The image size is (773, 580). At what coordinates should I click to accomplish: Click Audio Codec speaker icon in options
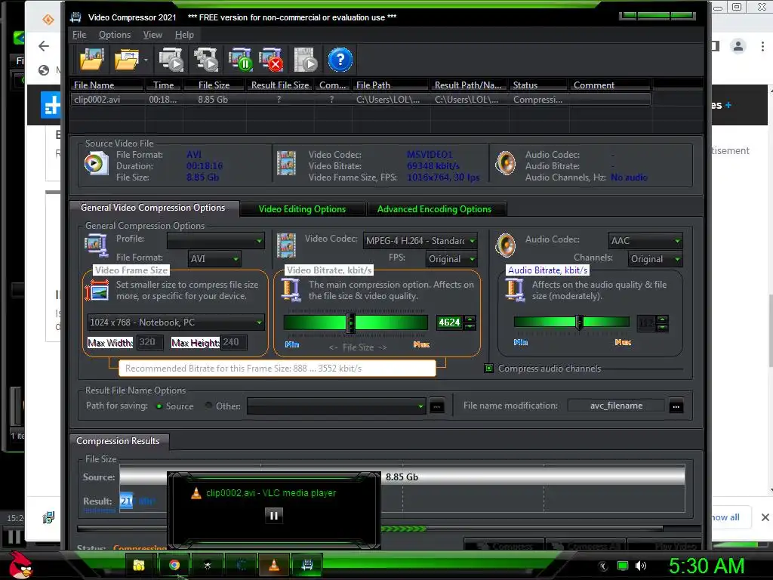[x=505, y=245]
